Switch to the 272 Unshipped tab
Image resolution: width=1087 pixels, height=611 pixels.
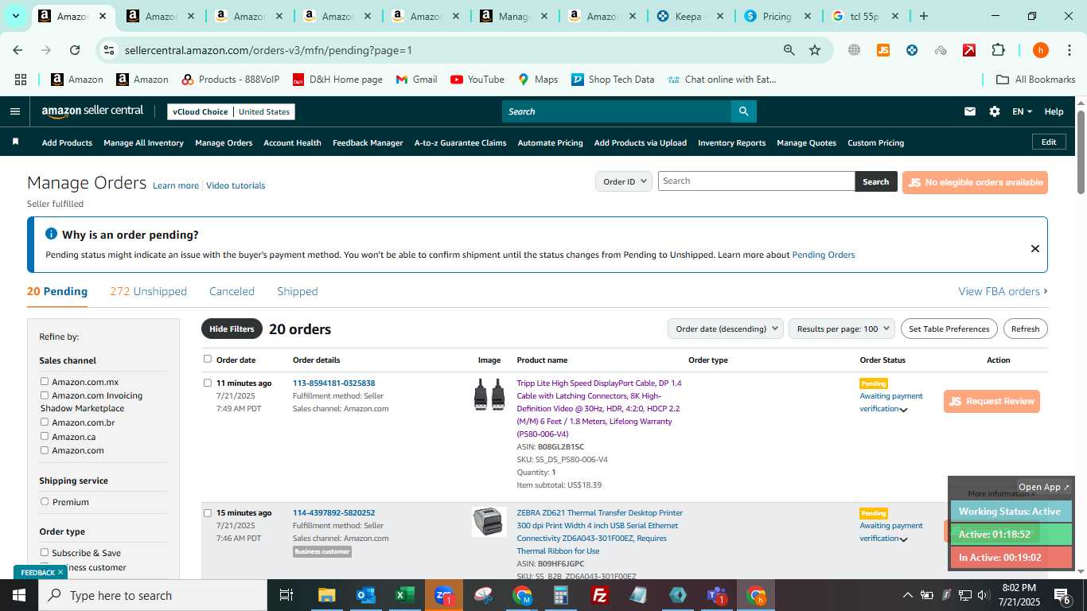[x=149, y=291]
